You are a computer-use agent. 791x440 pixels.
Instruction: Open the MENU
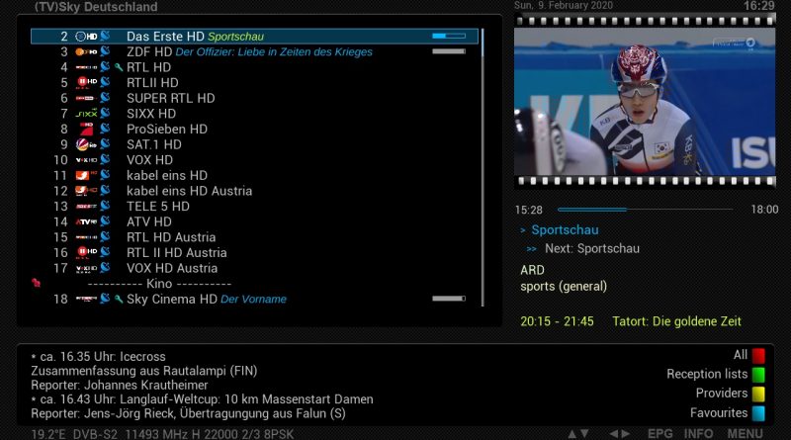pos(745,433)
